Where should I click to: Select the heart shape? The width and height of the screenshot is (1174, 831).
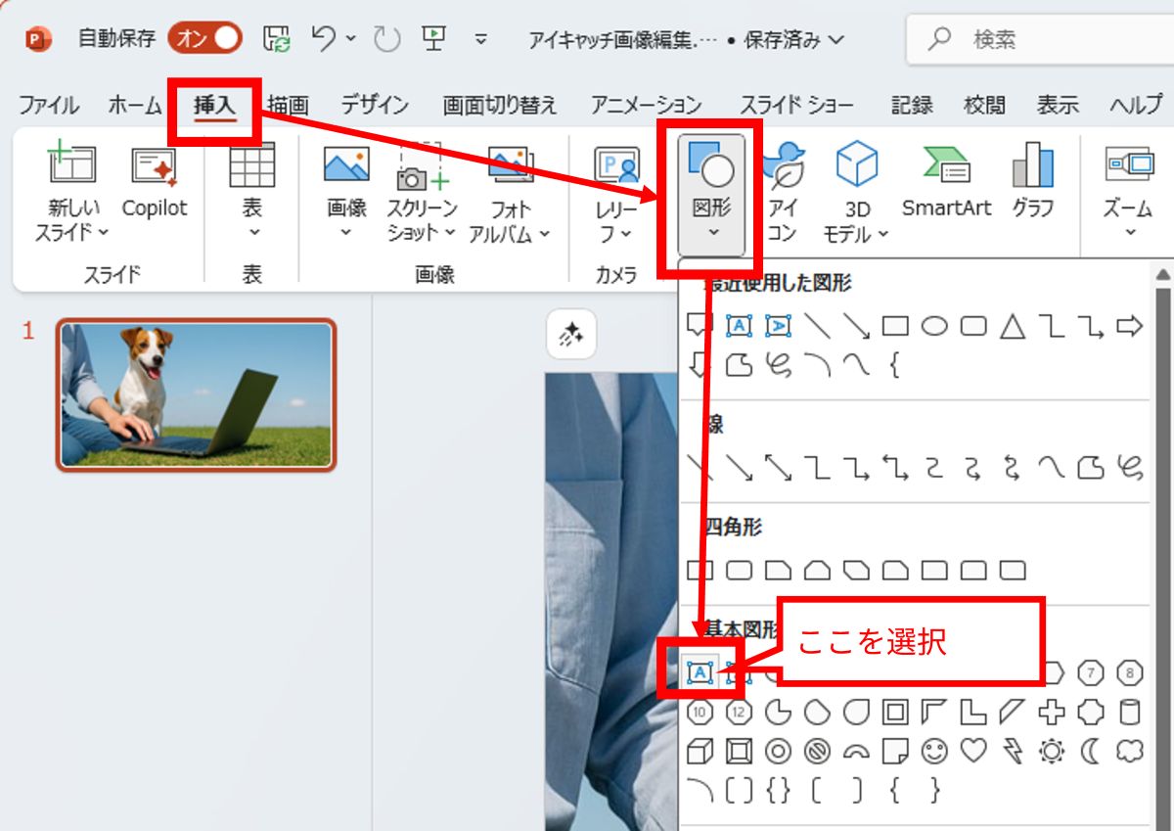pyautogui.click(x=973, y=751)
